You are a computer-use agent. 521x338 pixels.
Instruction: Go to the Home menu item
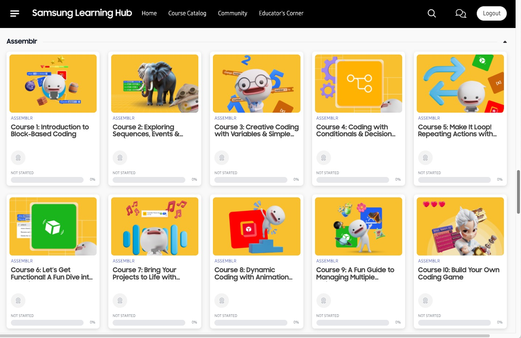click(149, 13)
